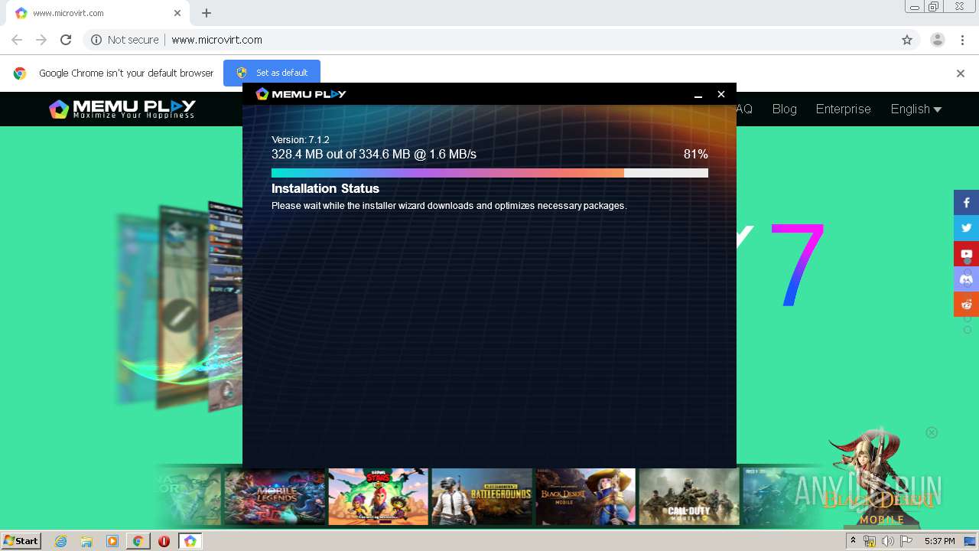Open the Reddit social sidebar icon
This screenshot has height=551, width=979.
tap(966, 304)
